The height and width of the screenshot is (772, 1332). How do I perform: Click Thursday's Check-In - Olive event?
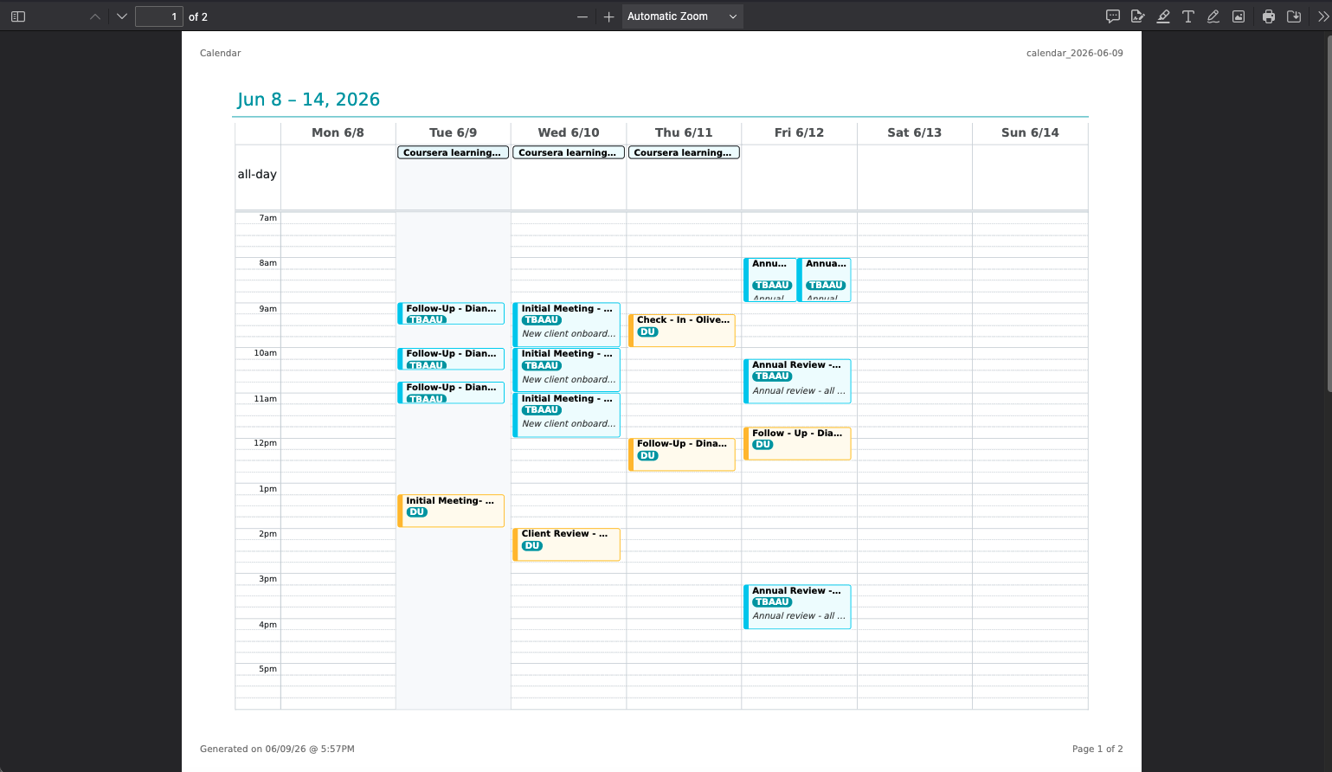[x=682, y=331]
